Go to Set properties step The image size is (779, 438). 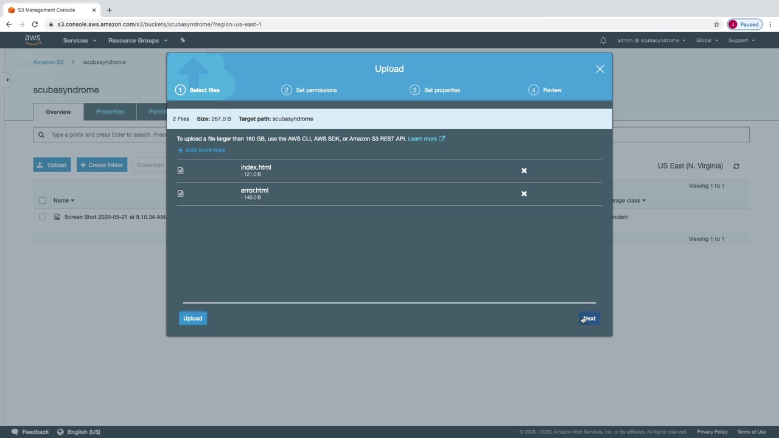[435, 90]
